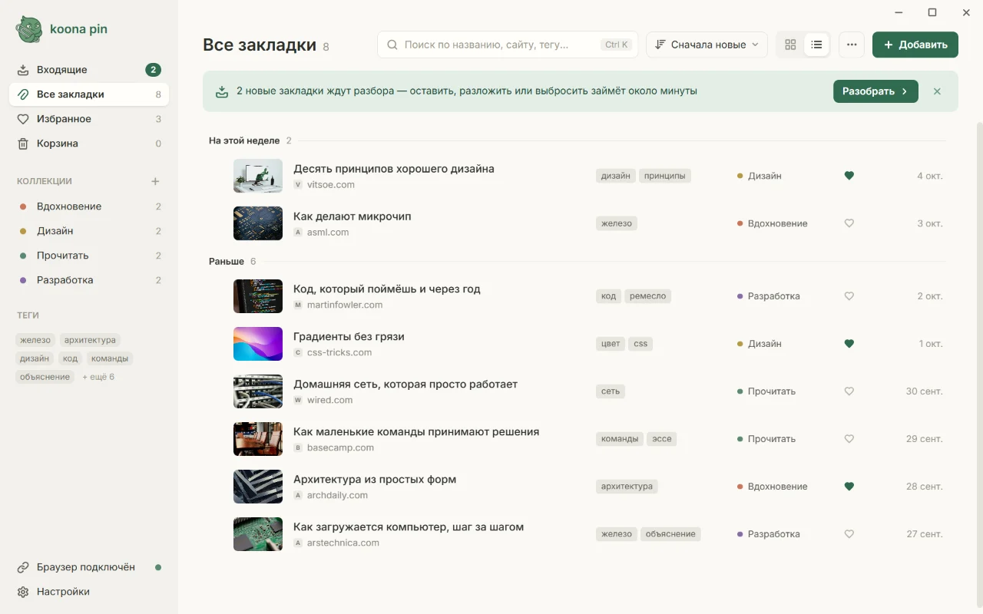
Task: Favorite 'Как делают микрочип' heart
Action: tap(849, 223)
